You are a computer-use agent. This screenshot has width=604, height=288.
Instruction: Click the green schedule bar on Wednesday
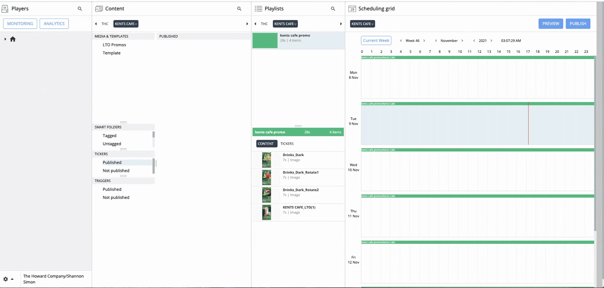477,150
